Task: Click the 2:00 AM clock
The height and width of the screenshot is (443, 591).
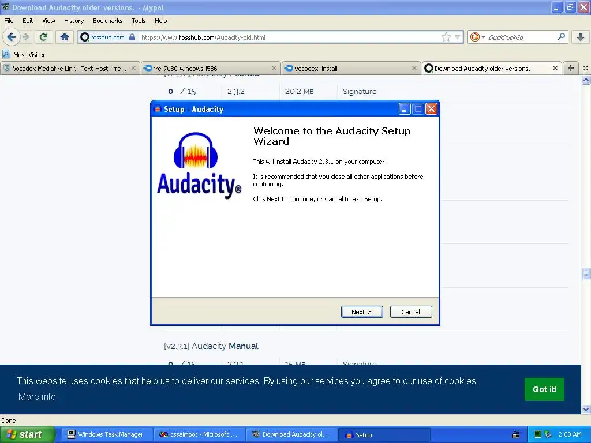Action: 570,434
